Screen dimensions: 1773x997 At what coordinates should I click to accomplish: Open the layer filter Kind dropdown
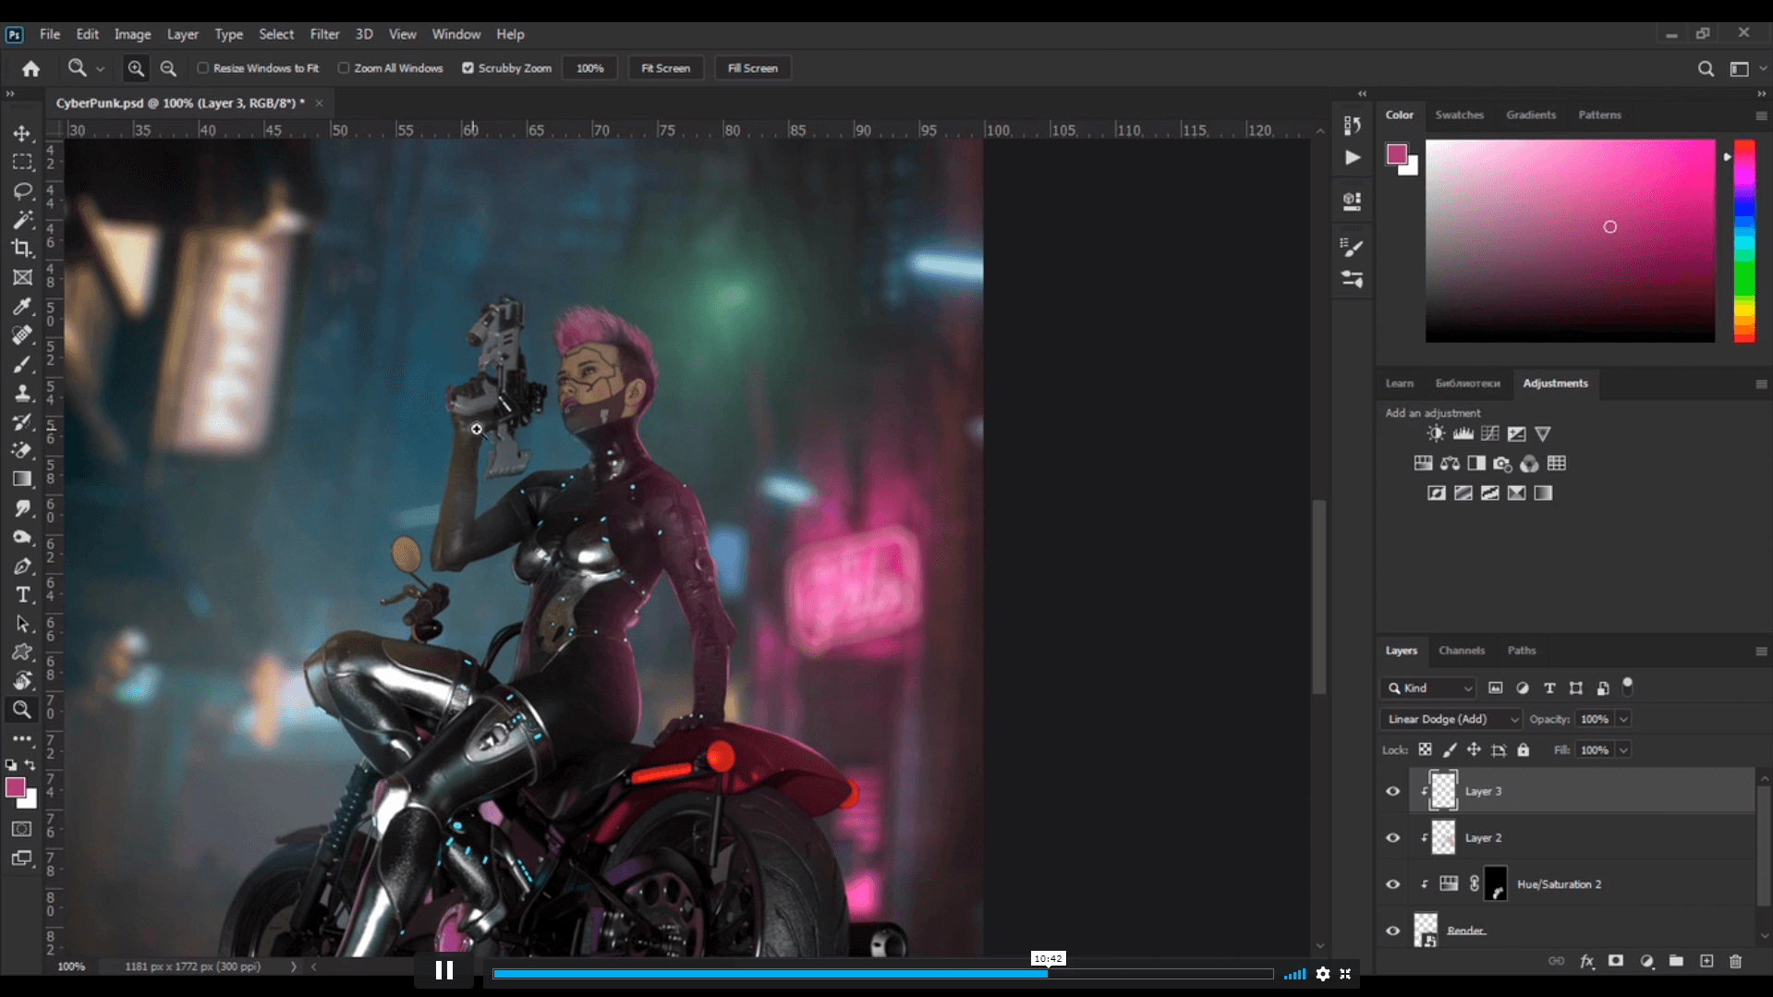1428,688
